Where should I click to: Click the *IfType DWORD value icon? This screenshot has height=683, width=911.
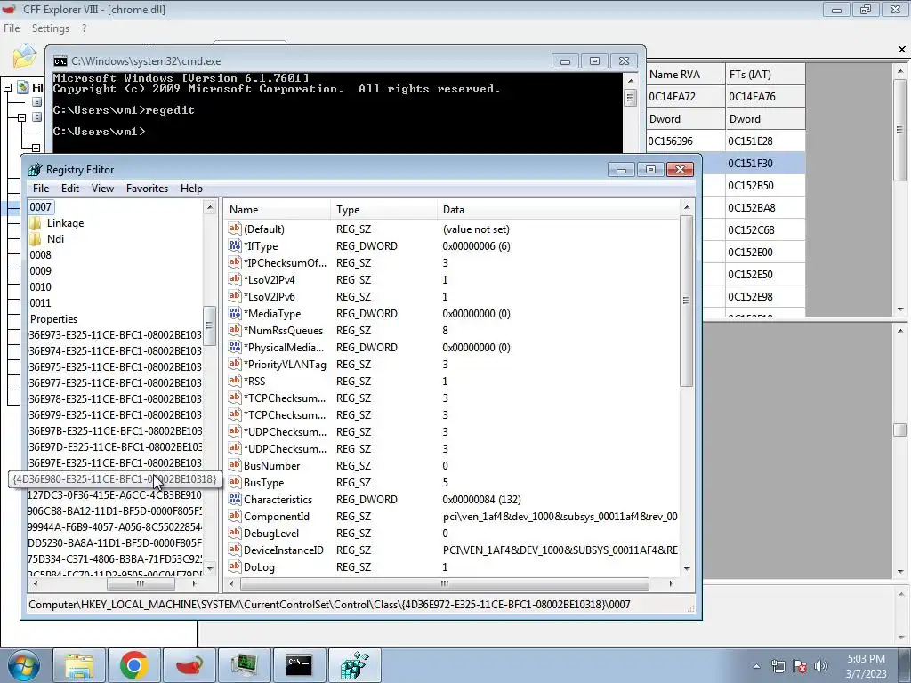click(x=235, y=245)
